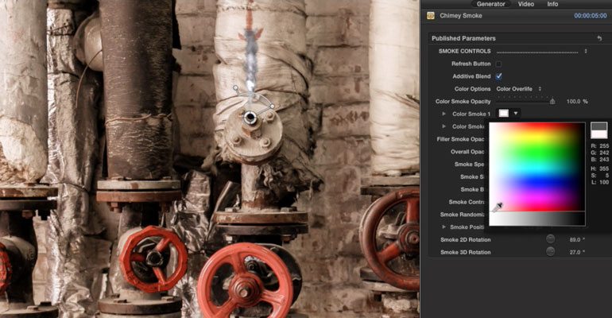Click the Smoke Randomize label
612x318 pixels.
pyautogui.click(x=463, y=214)
